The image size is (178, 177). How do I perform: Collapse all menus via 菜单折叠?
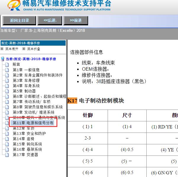tap(34, 49)
